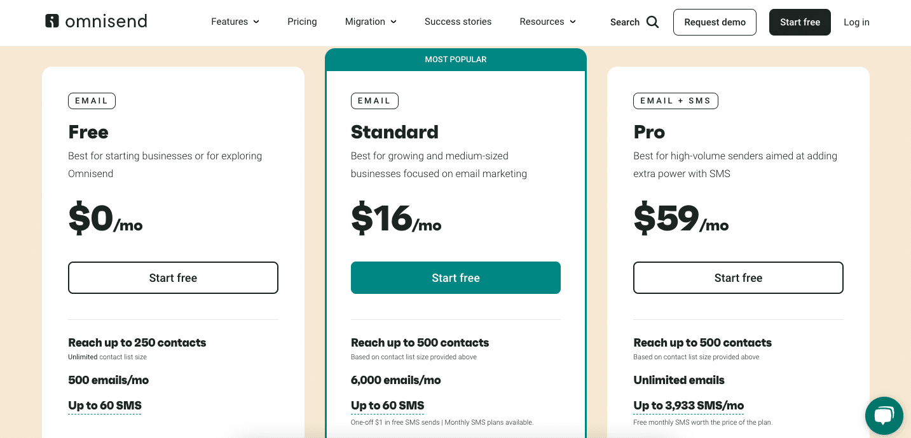Click the Omnisend logo icon

pos(51,21)
